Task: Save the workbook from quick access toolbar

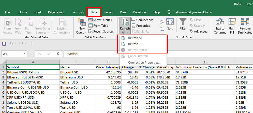Action: click(4, 44)
